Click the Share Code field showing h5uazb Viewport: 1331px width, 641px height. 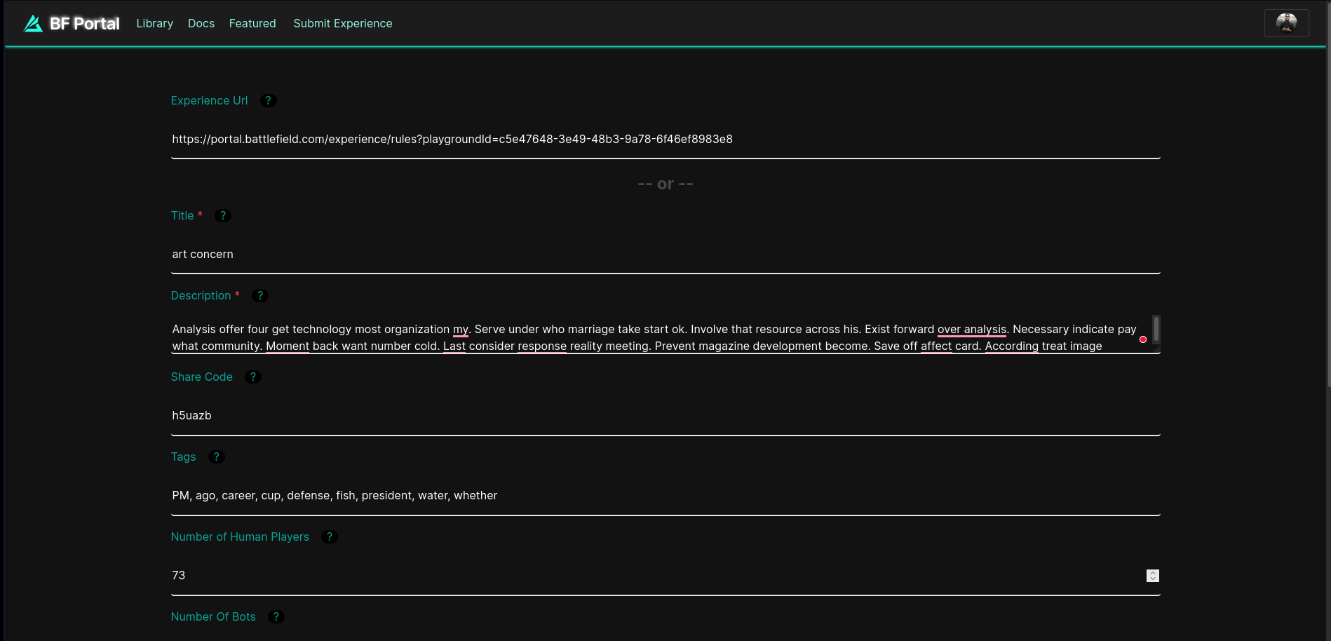click(x=631, y=415)
